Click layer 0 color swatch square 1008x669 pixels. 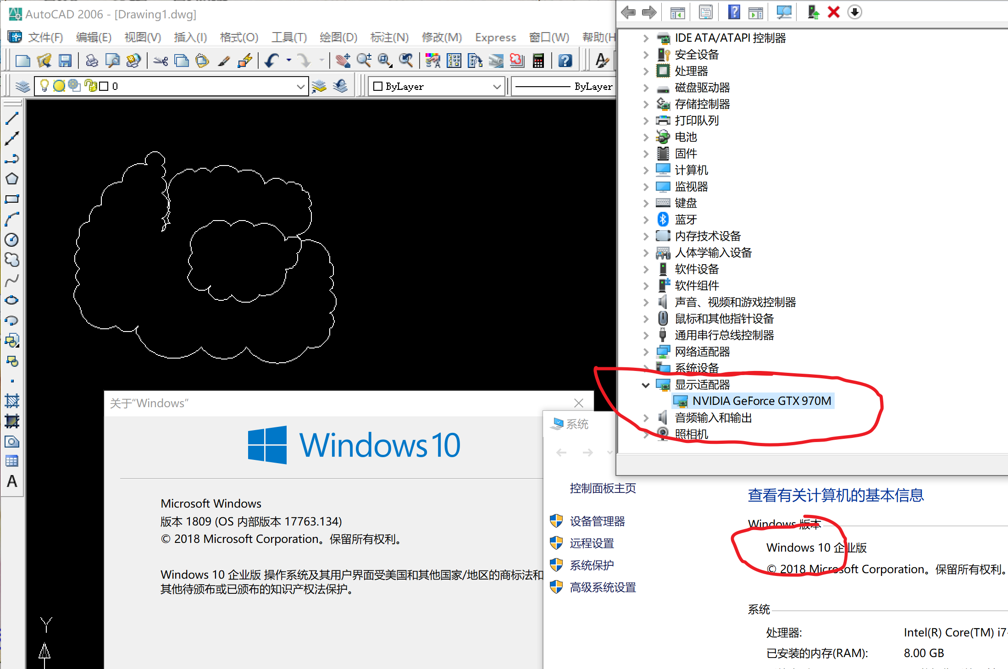(x=104, y=86)
